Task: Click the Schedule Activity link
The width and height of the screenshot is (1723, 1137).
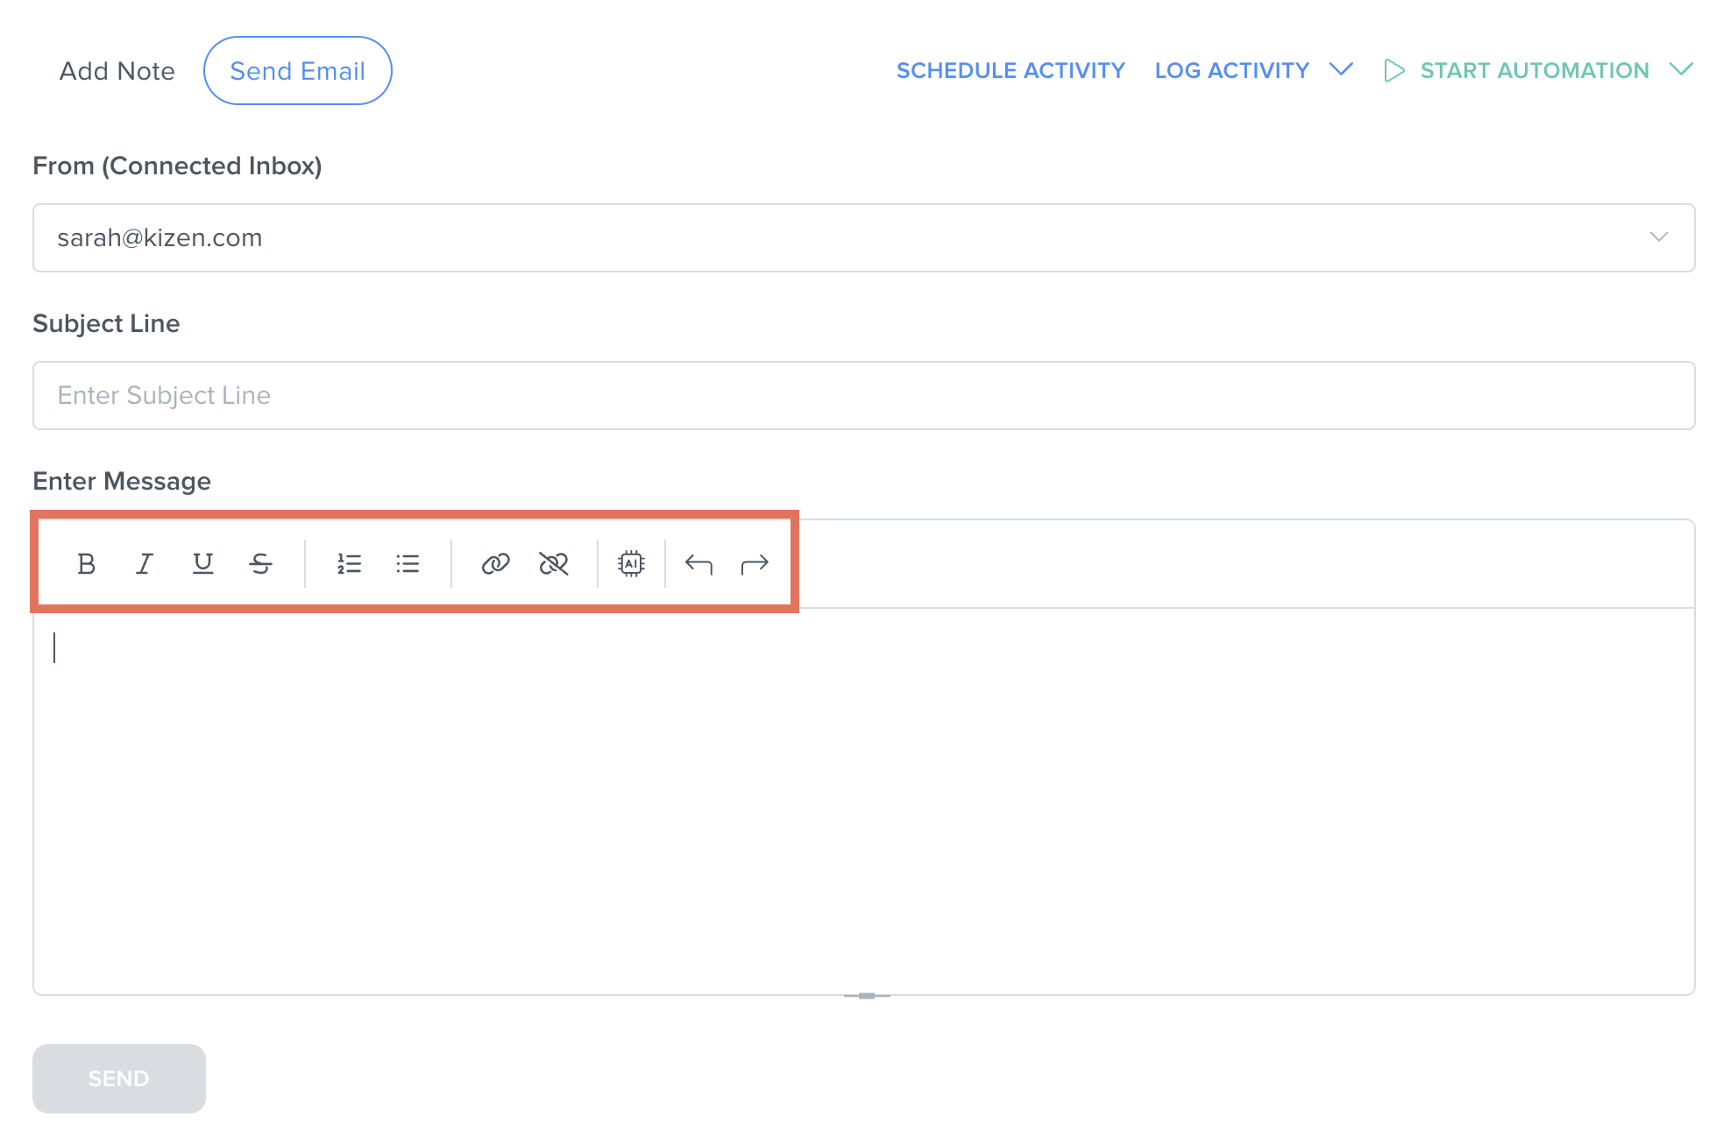Action: click(x=1010, y=70)
